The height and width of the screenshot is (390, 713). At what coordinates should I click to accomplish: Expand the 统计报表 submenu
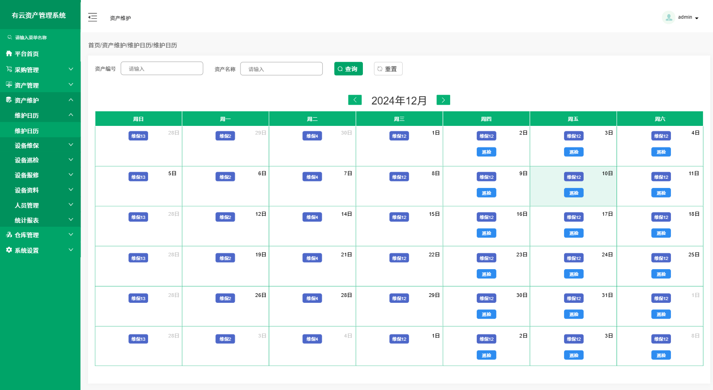tap(71, 220)
